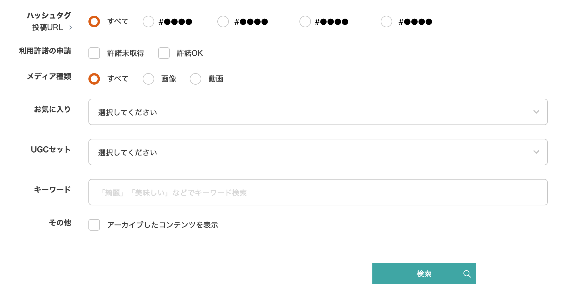Click the chevron on the お気に入り dropdown

coord(536,112)
